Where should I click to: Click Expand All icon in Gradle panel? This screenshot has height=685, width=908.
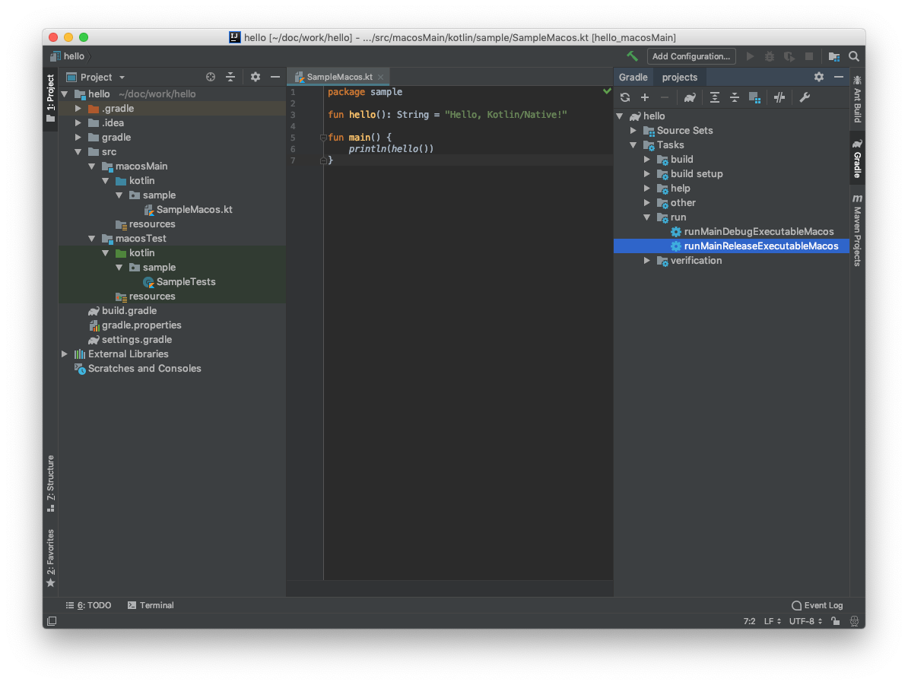click(715, 97)
